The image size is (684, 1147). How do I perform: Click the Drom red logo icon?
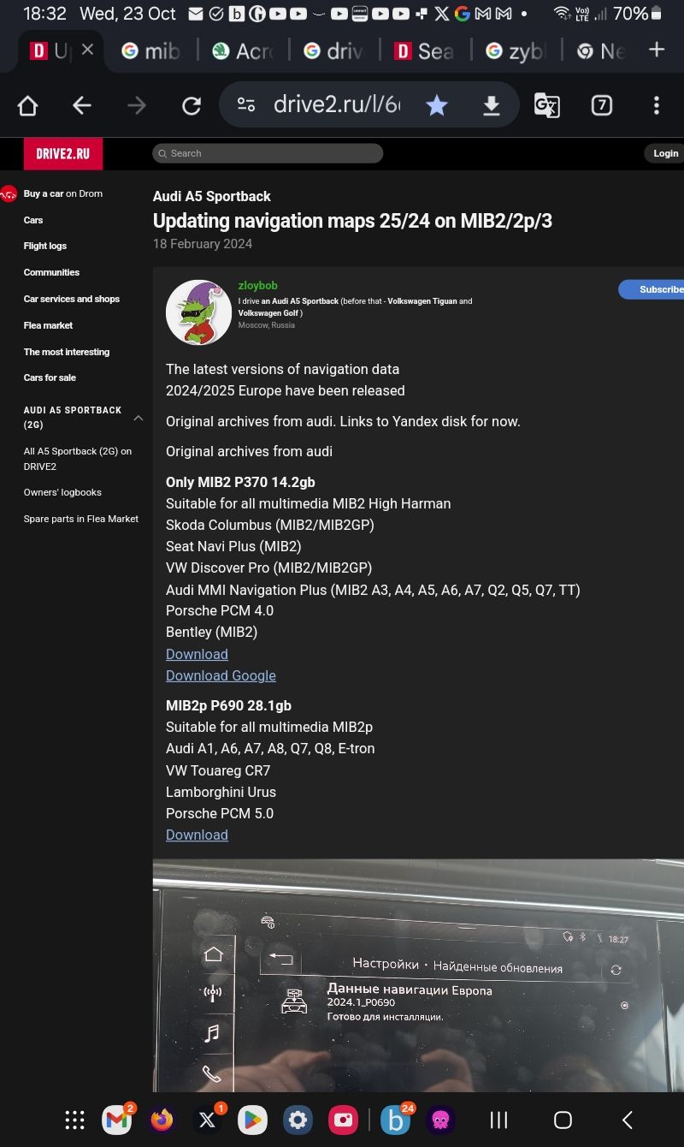click(9, 194)
